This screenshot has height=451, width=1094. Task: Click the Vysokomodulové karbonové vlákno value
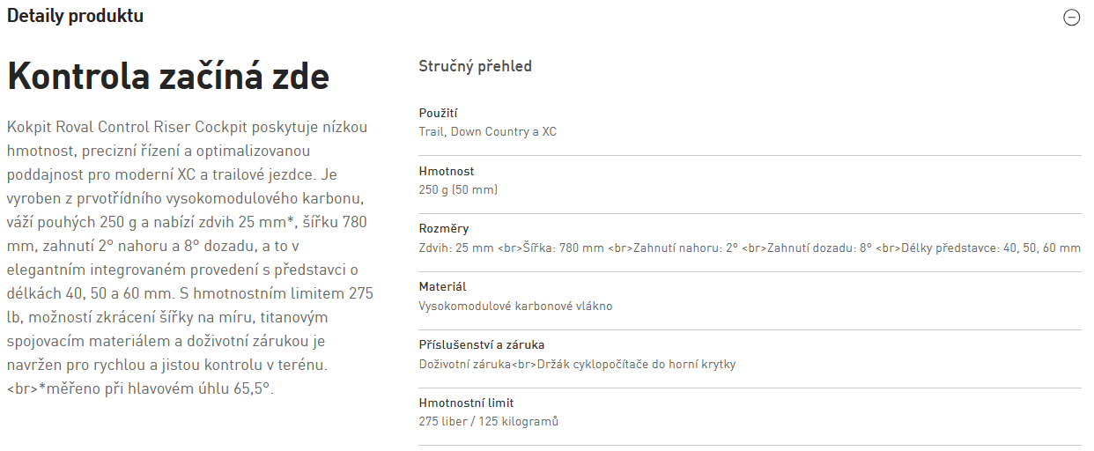515,307
